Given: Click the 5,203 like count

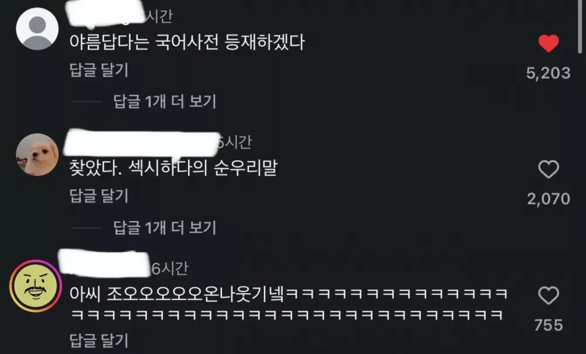Looking at the screenshot, I should [548, 73].
